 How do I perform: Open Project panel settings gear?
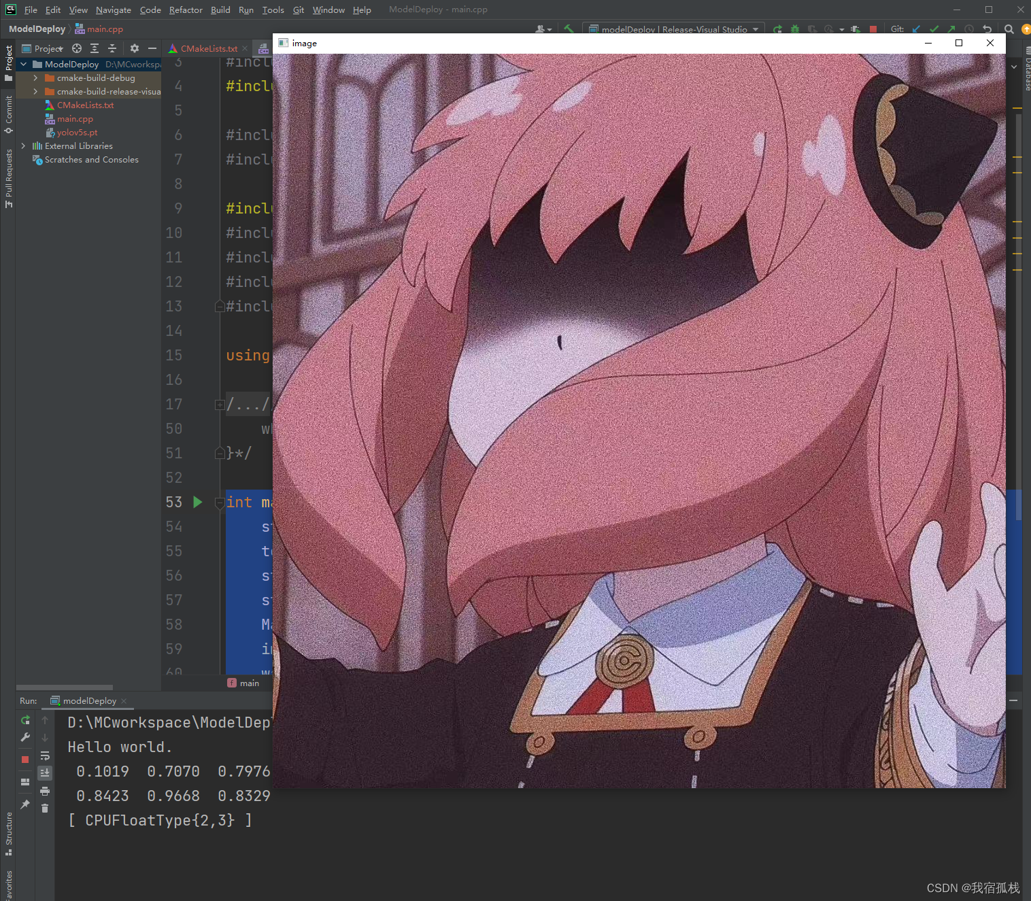pyautogui.click(x=134, y=48)
